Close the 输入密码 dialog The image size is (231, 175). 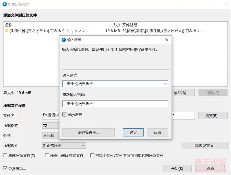coord(167,40)
